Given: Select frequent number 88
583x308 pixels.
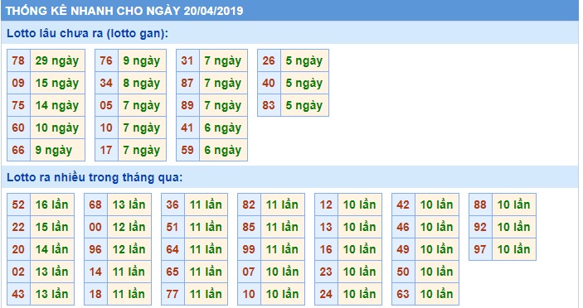Looking at the screenshot, I should pyautogui.click(x=480, y=205).
